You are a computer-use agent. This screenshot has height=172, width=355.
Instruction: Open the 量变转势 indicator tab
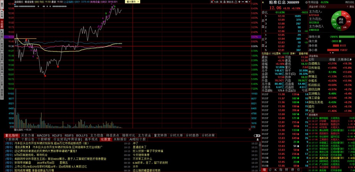click(160, 135)
